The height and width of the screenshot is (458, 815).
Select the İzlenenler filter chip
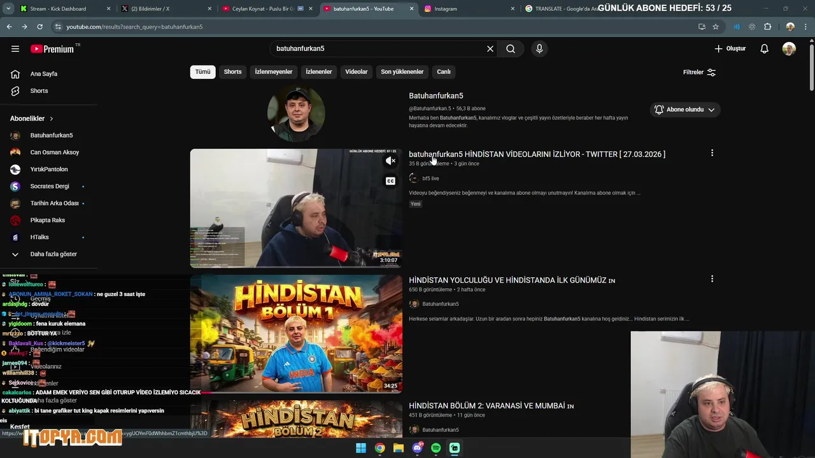coord(318,72)
